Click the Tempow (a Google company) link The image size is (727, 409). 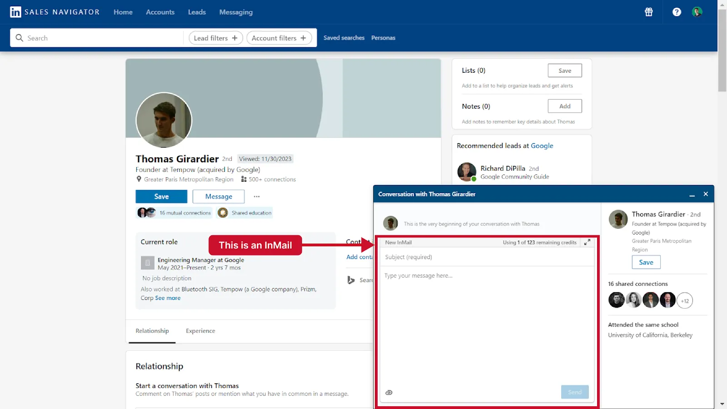(x=259, y=289)
